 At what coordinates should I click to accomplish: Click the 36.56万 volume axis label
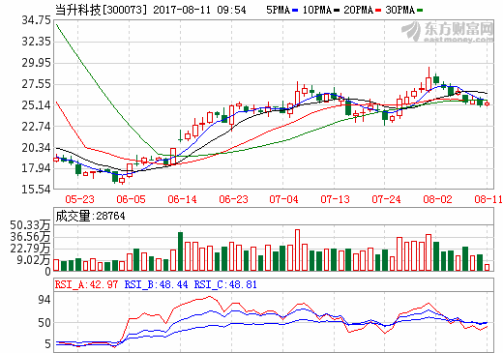click(31, 237)
